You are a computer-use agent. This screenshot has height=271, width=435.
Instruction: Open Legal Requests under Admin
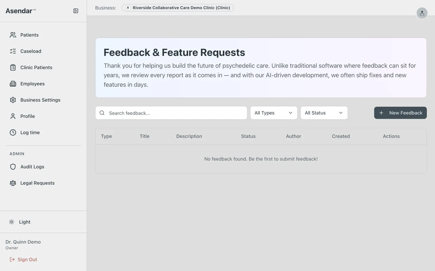pos(43,183)
